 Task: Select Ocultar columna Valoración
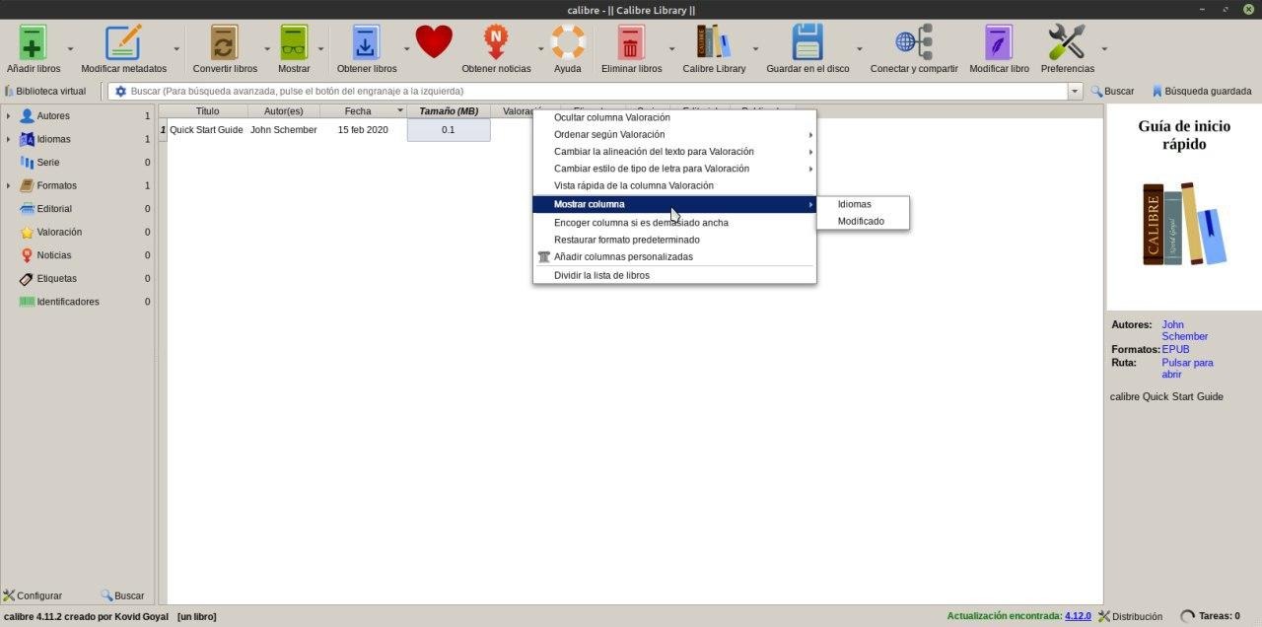click(x=674, y=117)
